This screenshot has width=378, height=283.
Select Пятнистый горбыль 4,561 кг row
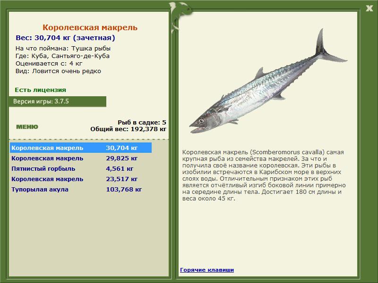(x=81, y=169)
